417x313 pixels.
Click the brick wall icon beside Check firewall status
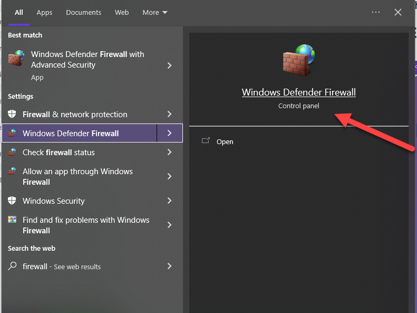pyautogui.click(x=12, y=153)
